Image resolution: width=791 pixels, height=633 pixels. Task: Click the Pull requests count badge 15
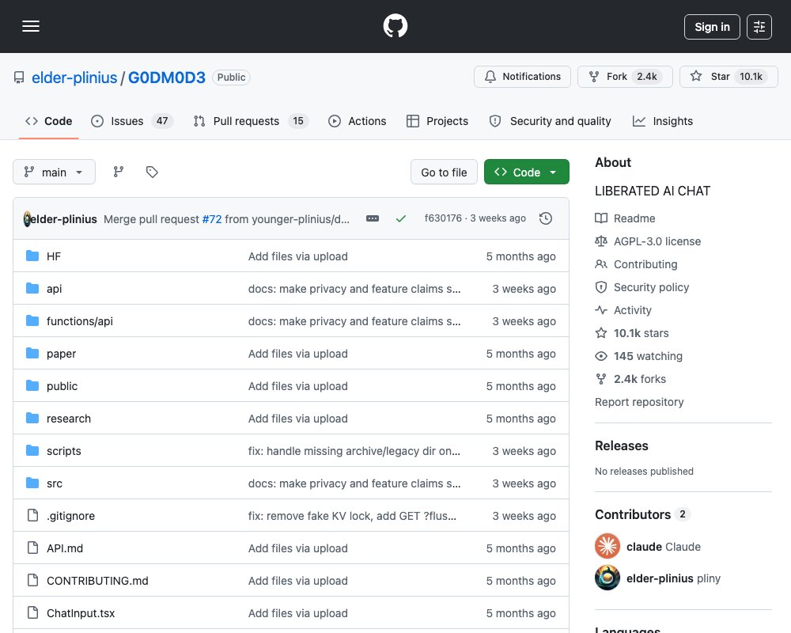pyautogui.click(x=298, y=121)
